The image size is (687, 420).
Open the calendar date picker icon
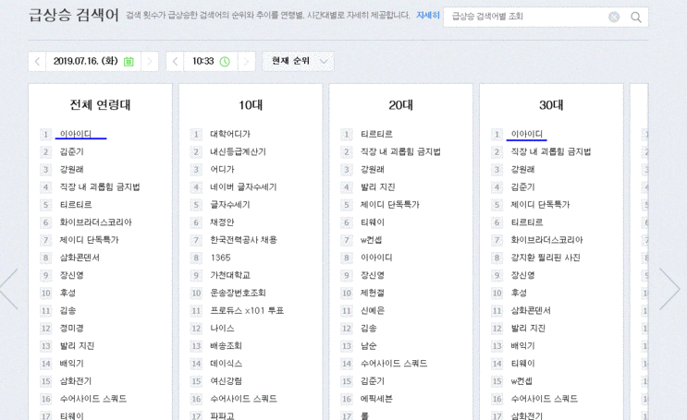click(x=129, y=61)
